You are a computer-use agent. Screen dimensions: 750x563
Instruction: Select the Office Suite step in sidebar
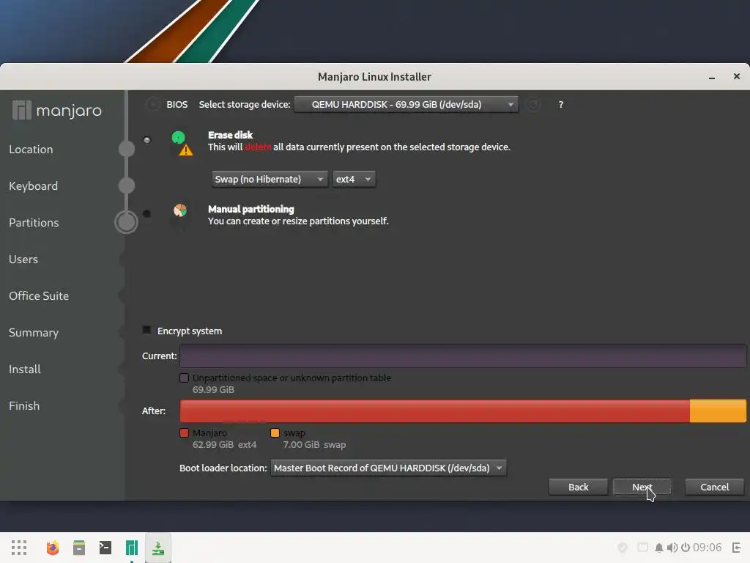pos(39,296)
